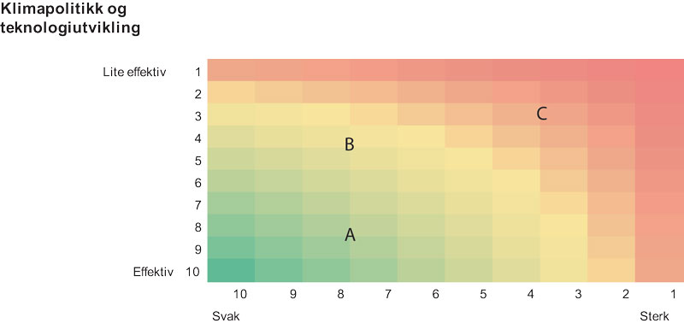The width and height of the screenshot is (684, 323).
Task: Click horizontal axis number 10
Action: (x=240, y=294)
